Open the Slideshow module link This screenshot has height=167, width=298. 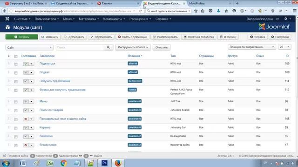point(46,136)
